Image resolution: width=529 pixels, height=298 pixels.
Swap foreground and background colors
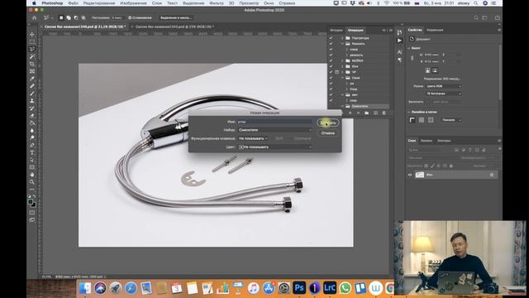pyautogui.click(x=35, y=196)
